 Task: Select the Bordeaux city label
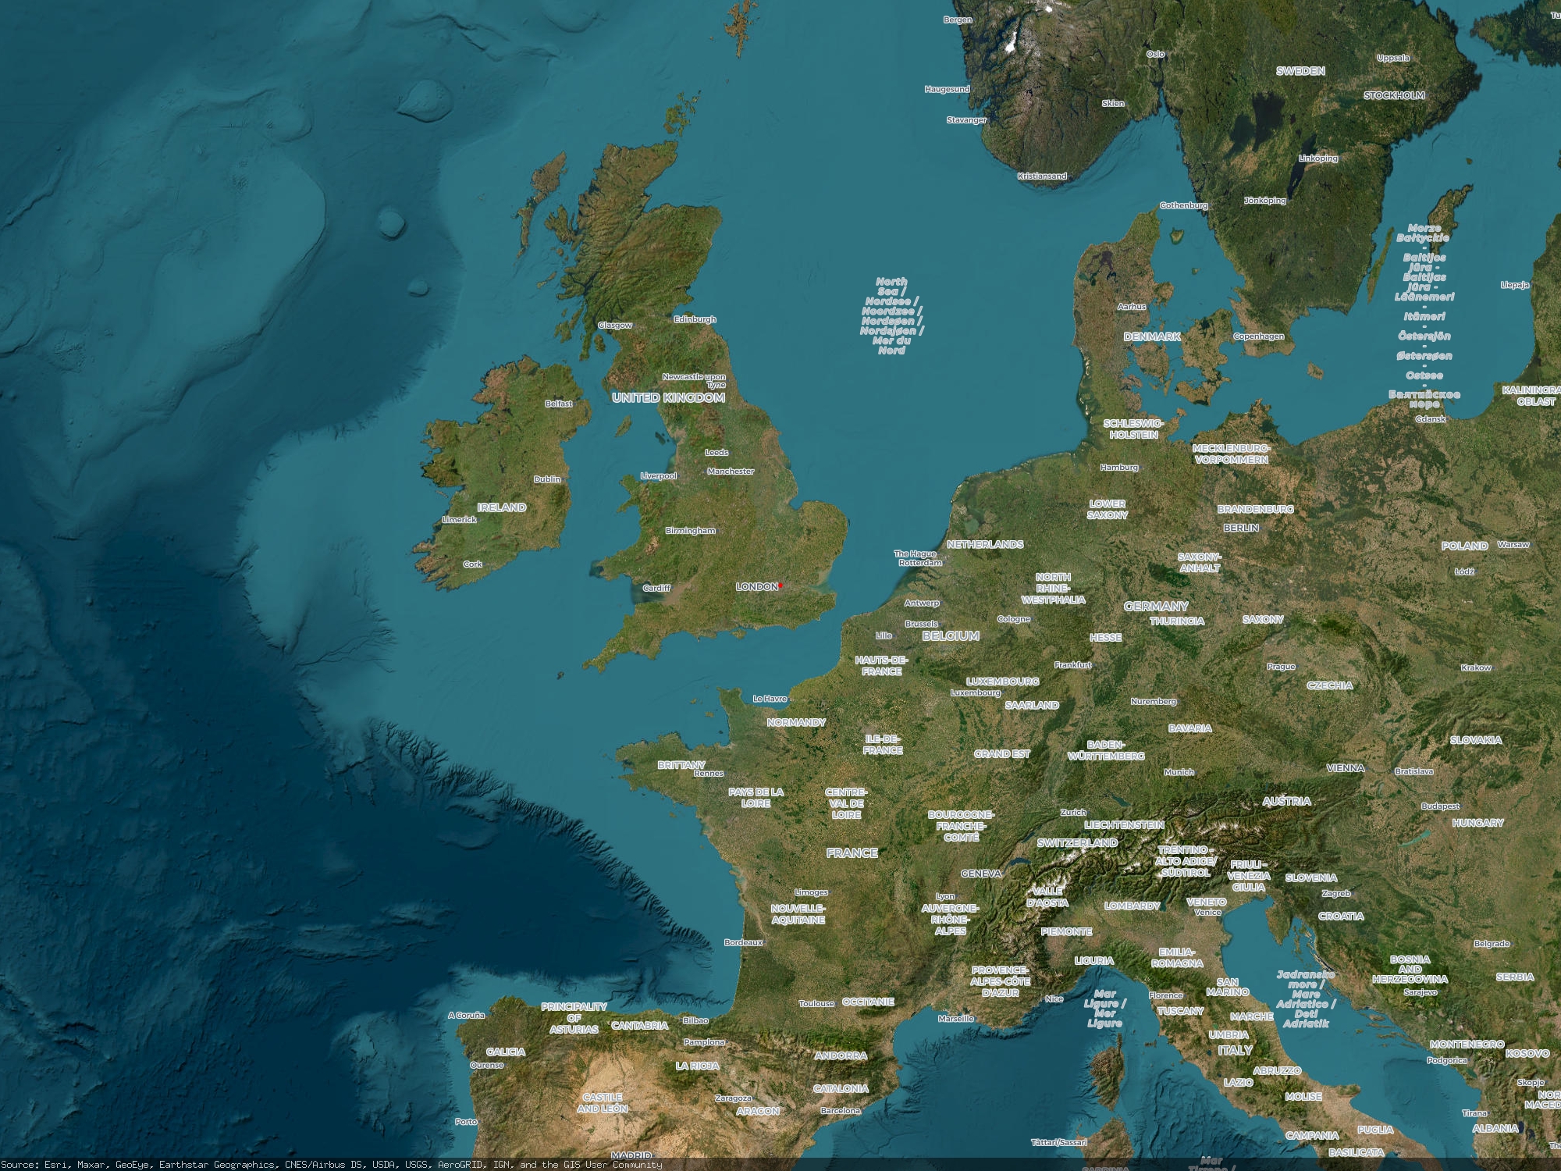(742, 942)
